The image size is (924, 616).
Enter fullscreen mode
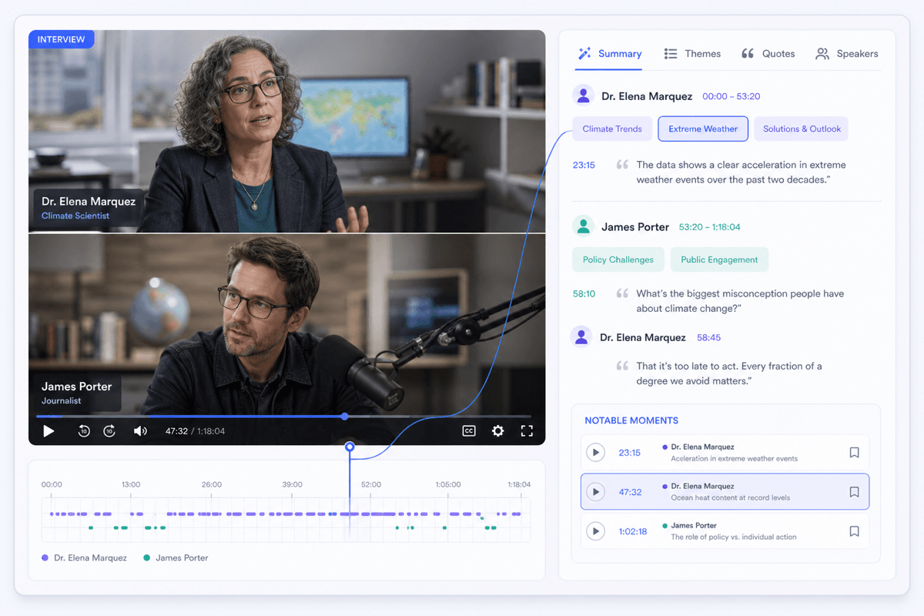[x=527, y=431]
